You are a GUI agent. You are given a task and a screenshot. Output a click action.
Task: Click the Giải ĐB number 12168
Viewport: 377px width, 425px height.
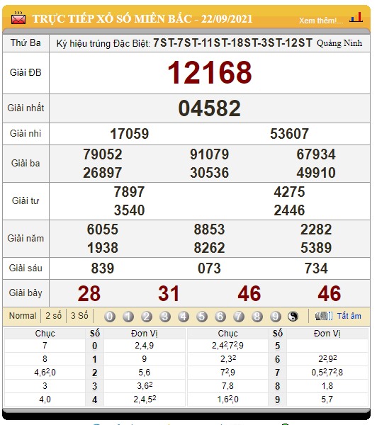210,72
